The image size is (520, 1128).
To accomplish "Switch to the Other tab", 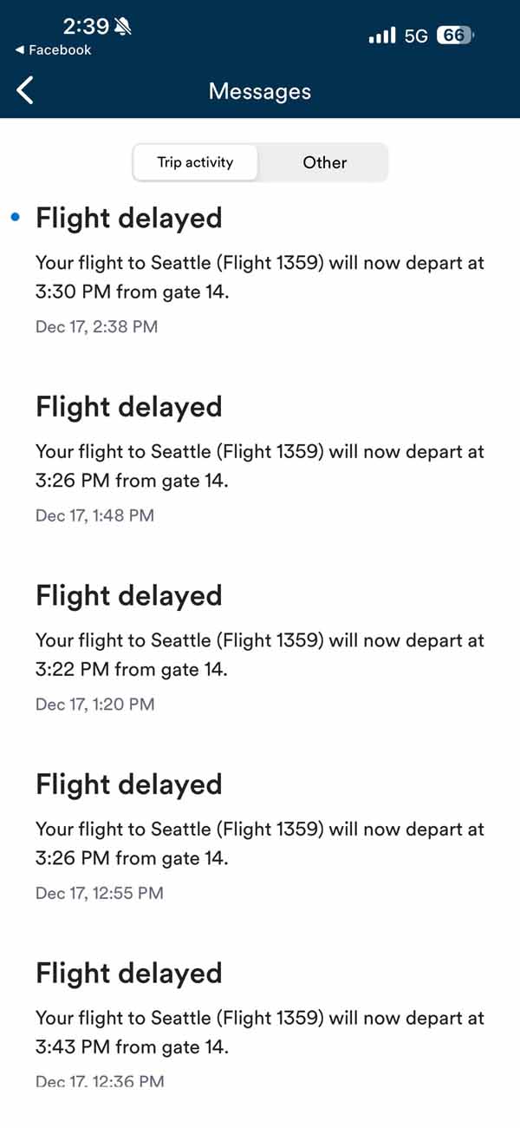I will [325, 162].
